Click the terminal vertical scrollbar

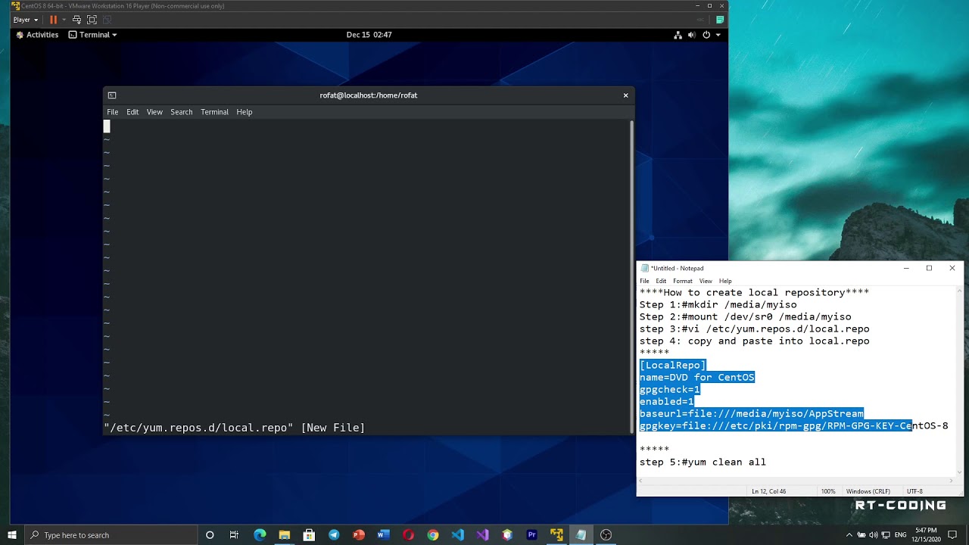coord(631,276)
